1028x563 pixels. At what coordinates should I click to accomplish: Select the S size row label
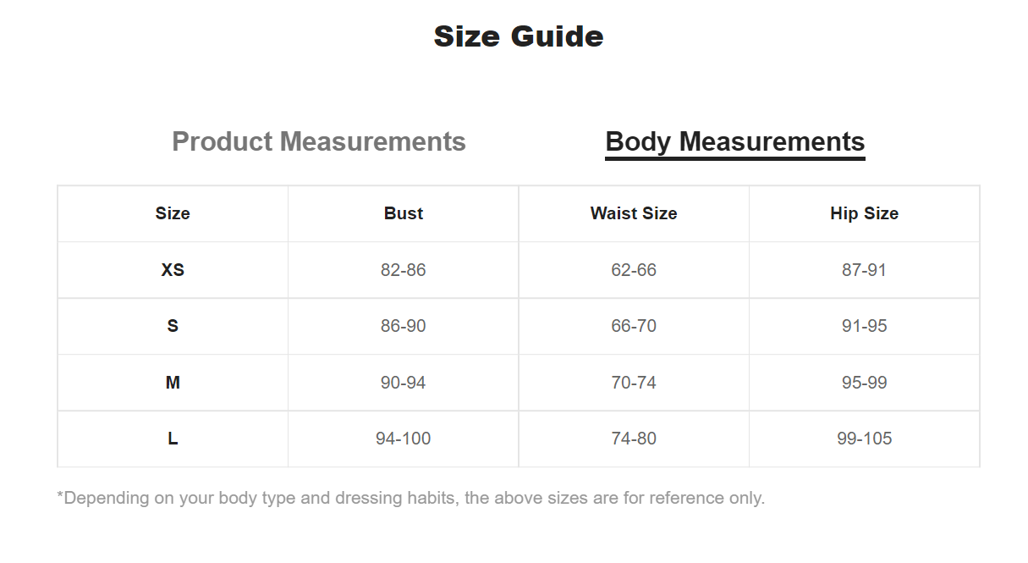point(173,326)
